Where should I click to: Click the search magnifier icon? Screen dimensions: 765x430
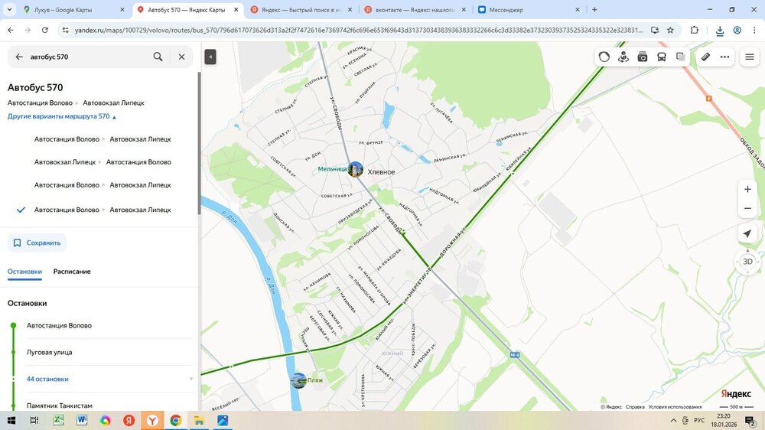158,57
